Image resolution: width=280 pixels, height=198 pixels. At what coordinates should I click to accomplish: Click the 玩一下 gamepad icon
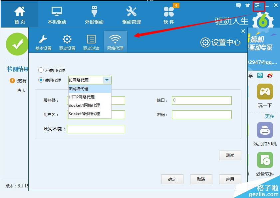[265, 92]
